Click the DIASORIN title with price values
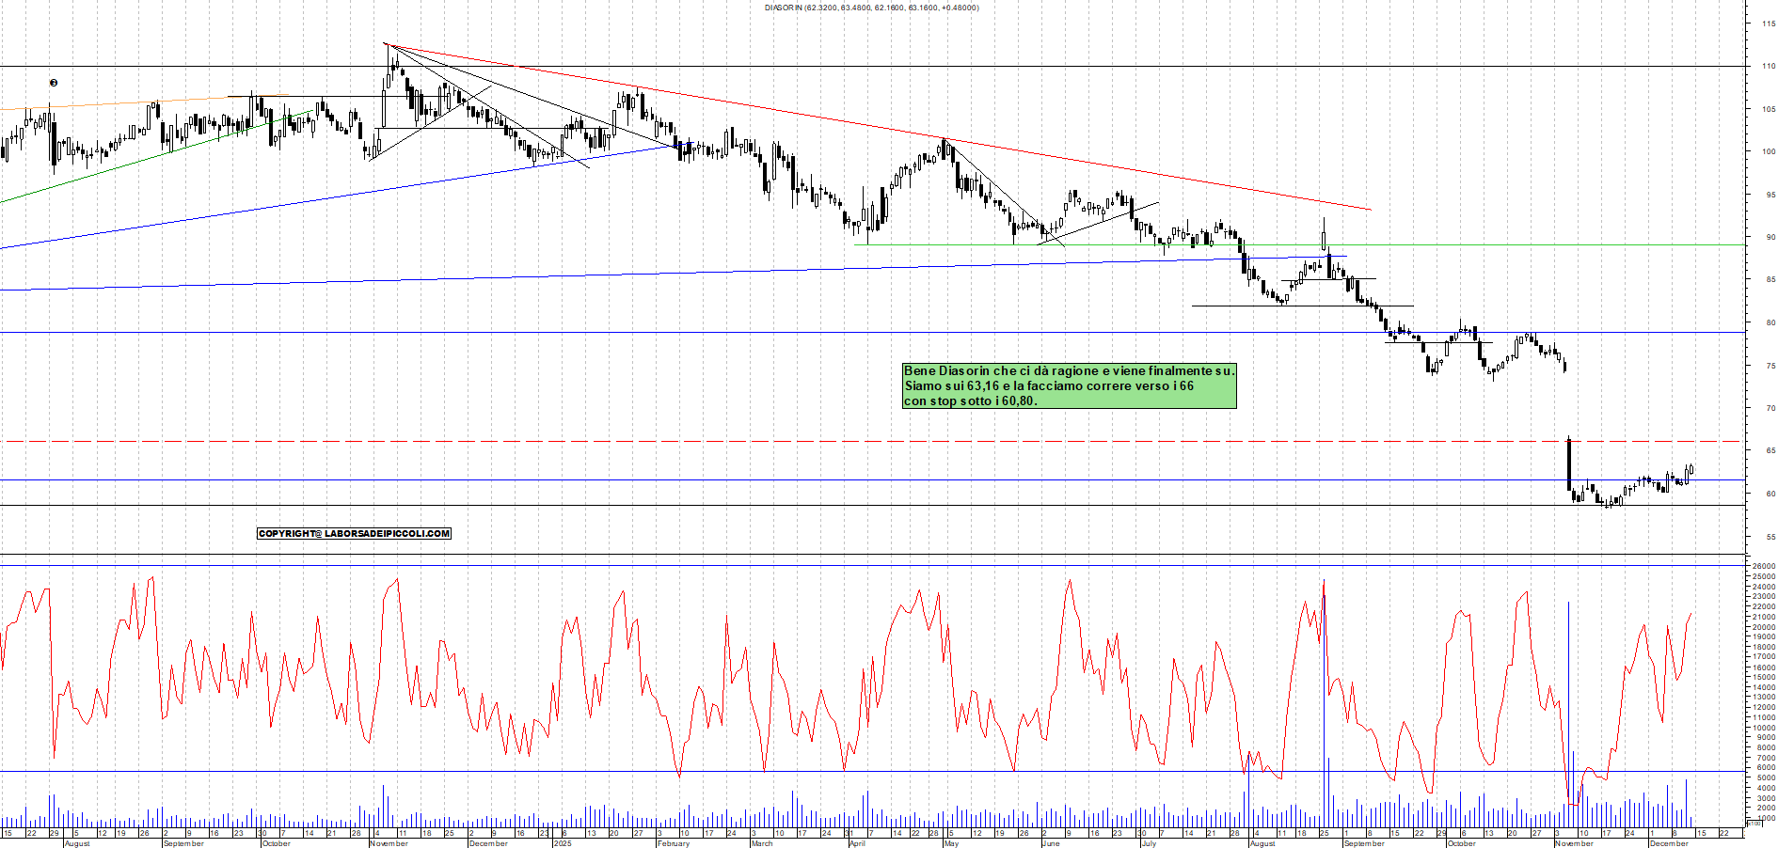The width and height of the screenshot is (1778, 848). tap(871, 8)
